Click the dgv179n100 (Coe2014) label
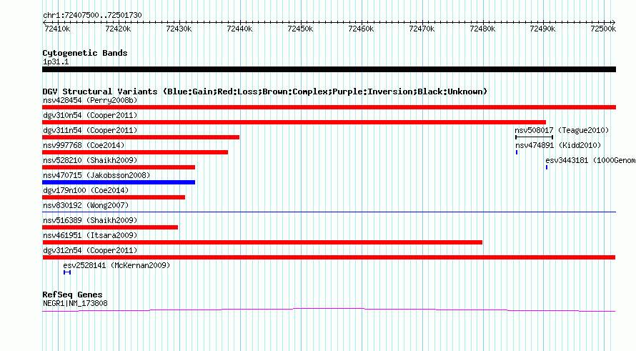This screenshot has height=351, width=636. coord(86,190)
